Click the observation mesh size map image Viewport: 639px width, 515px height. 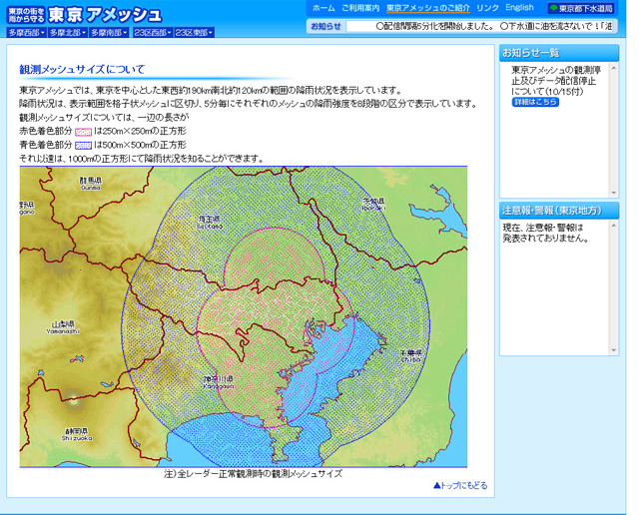coord(244,316)
